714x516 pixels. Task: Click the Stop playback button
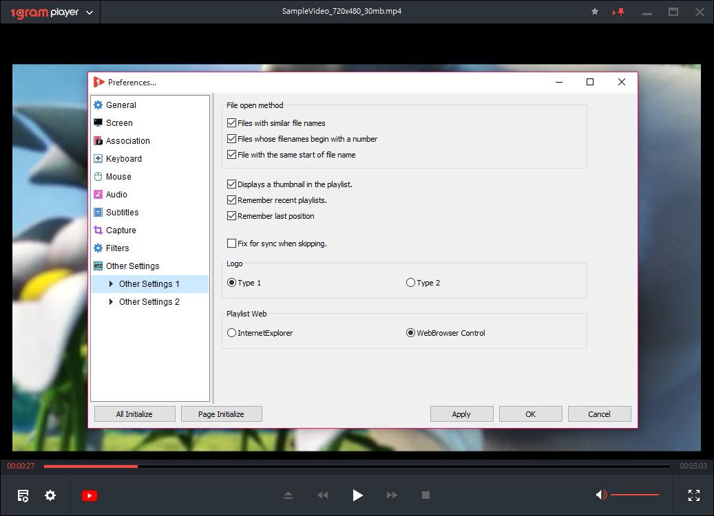pyautogui.click(x=426, y=495)
